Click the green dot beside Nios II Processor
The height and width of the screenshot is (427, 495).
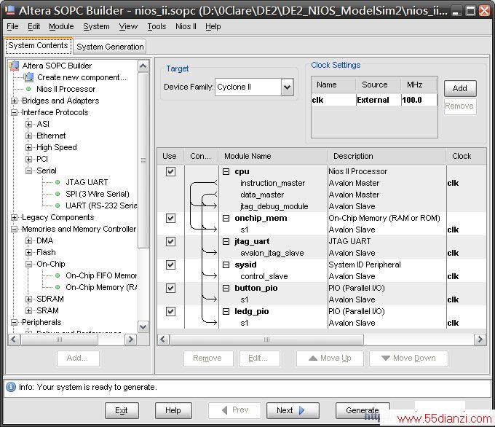click(x=28, y=89)
